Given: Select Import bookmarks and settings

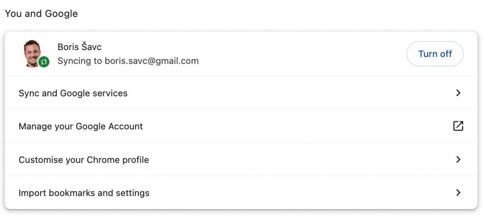Looking at the screenshot, I should (x=241, y=193).
